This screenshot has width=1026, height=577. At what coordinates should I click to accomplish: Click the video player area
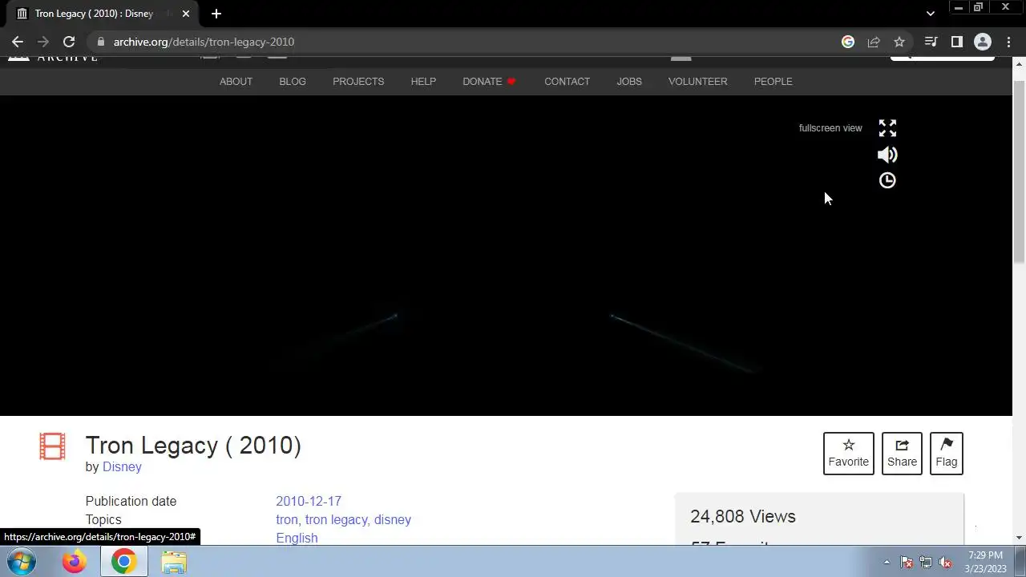point(506,256)
